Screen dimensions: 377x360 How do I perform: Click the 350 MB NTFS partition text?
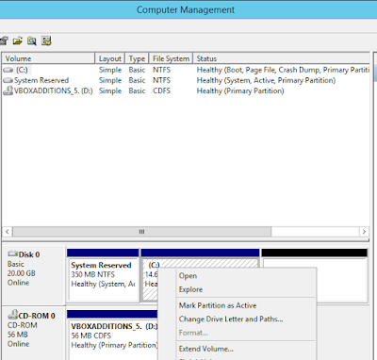[x=93, y=274]
